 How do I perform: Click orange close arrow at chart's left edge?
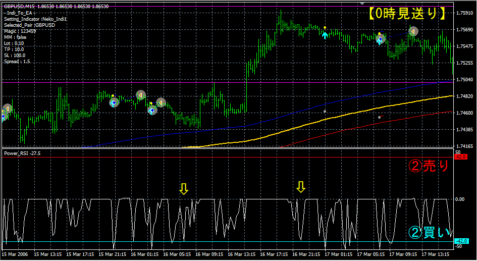7,109
